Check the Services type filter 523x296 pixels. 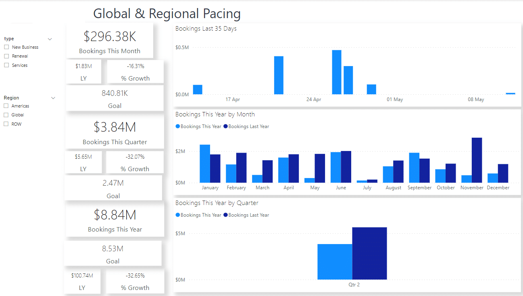point(6,65)
